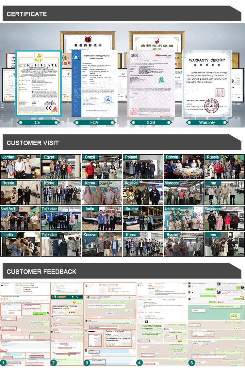This screenshot has width=245, height=370.
Task: Click the 'Saudi Arabia' country label
Action: point(9,209)
